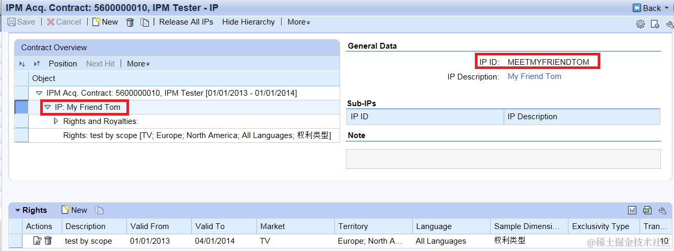The image size is (674, 251).
Task: Click Release All IPs
Action: point(186,22)
